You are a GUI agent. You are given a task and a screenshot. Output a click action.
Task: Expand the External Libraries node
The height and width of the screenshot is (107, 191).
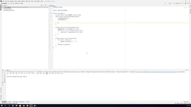(3, 9)
